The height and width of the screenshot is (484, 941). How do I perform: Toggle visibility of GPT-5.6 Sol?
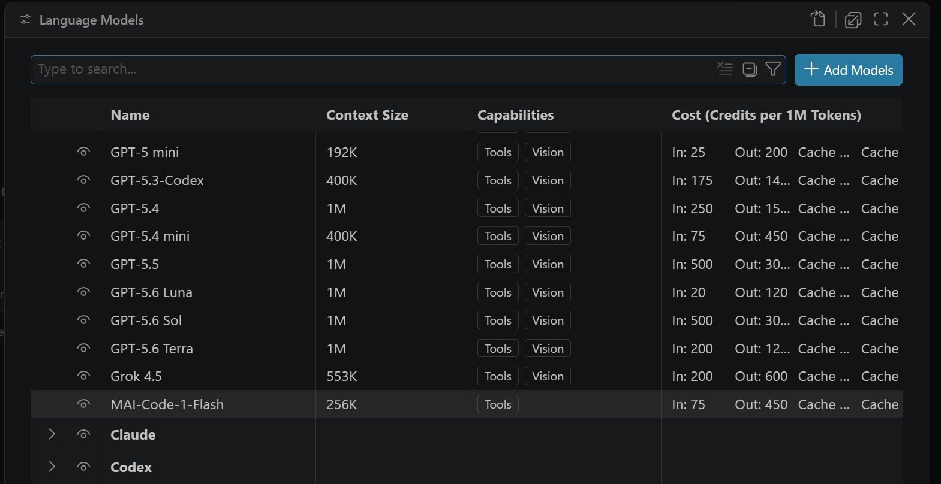click(83, 320)
